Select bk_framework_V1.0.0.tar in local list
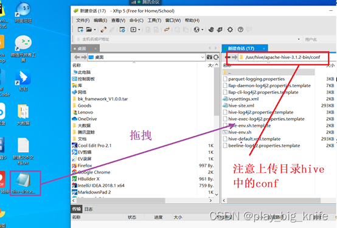Image resolution: width=337 pixels, height=228 pixels. pos(103,99)
